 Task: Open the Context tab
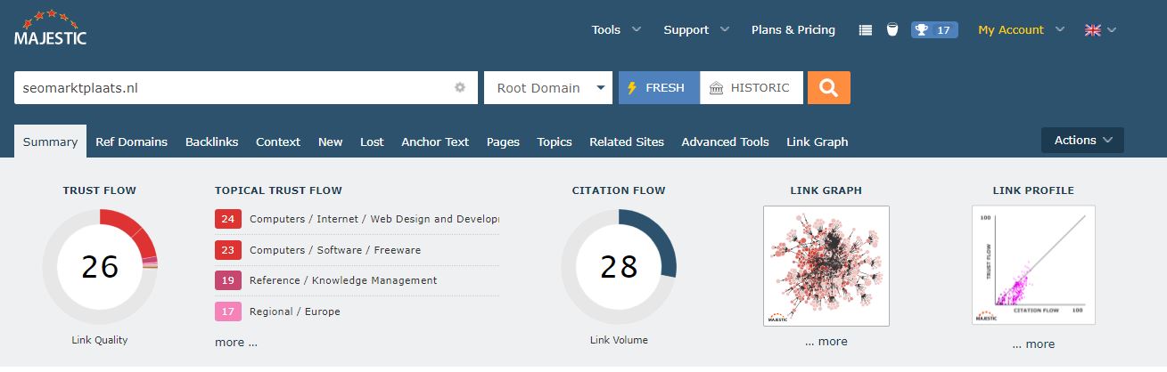278,142
